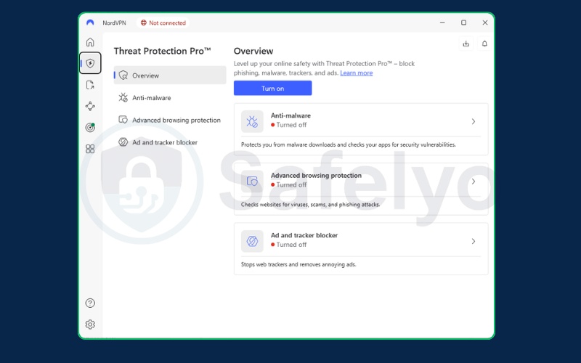This screenshot has width=581, height=363.
Task: Click the download icon at top right
Action: pyautogui.click(x=466, y=44)
